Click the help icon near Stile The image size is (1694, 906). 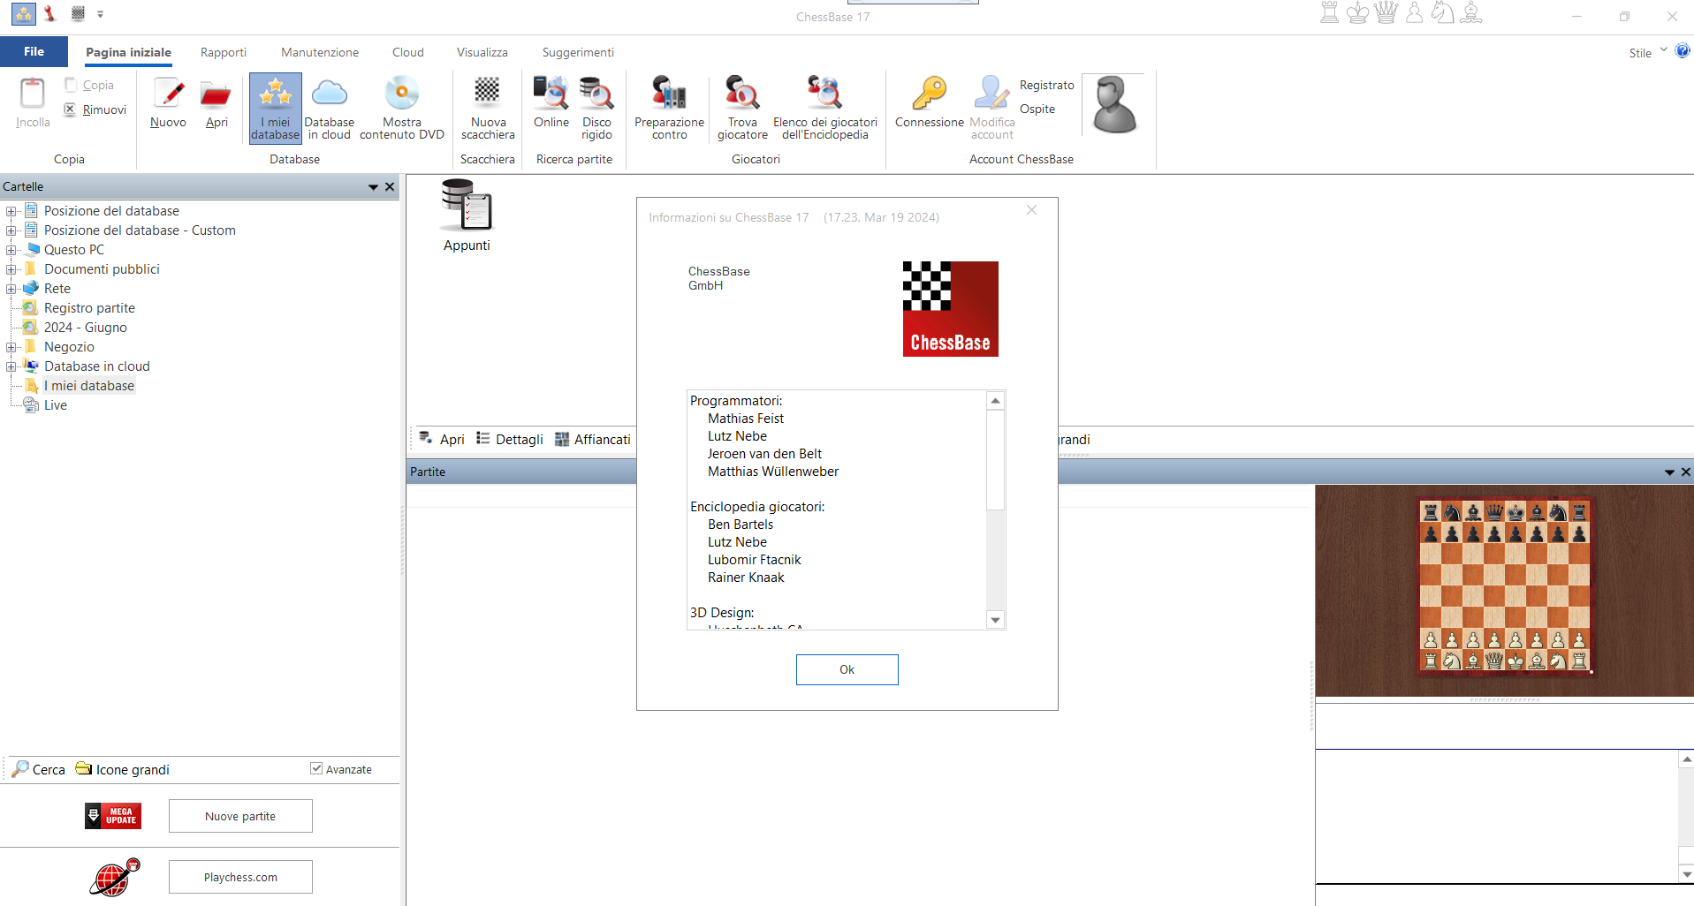pos(1683,51)
